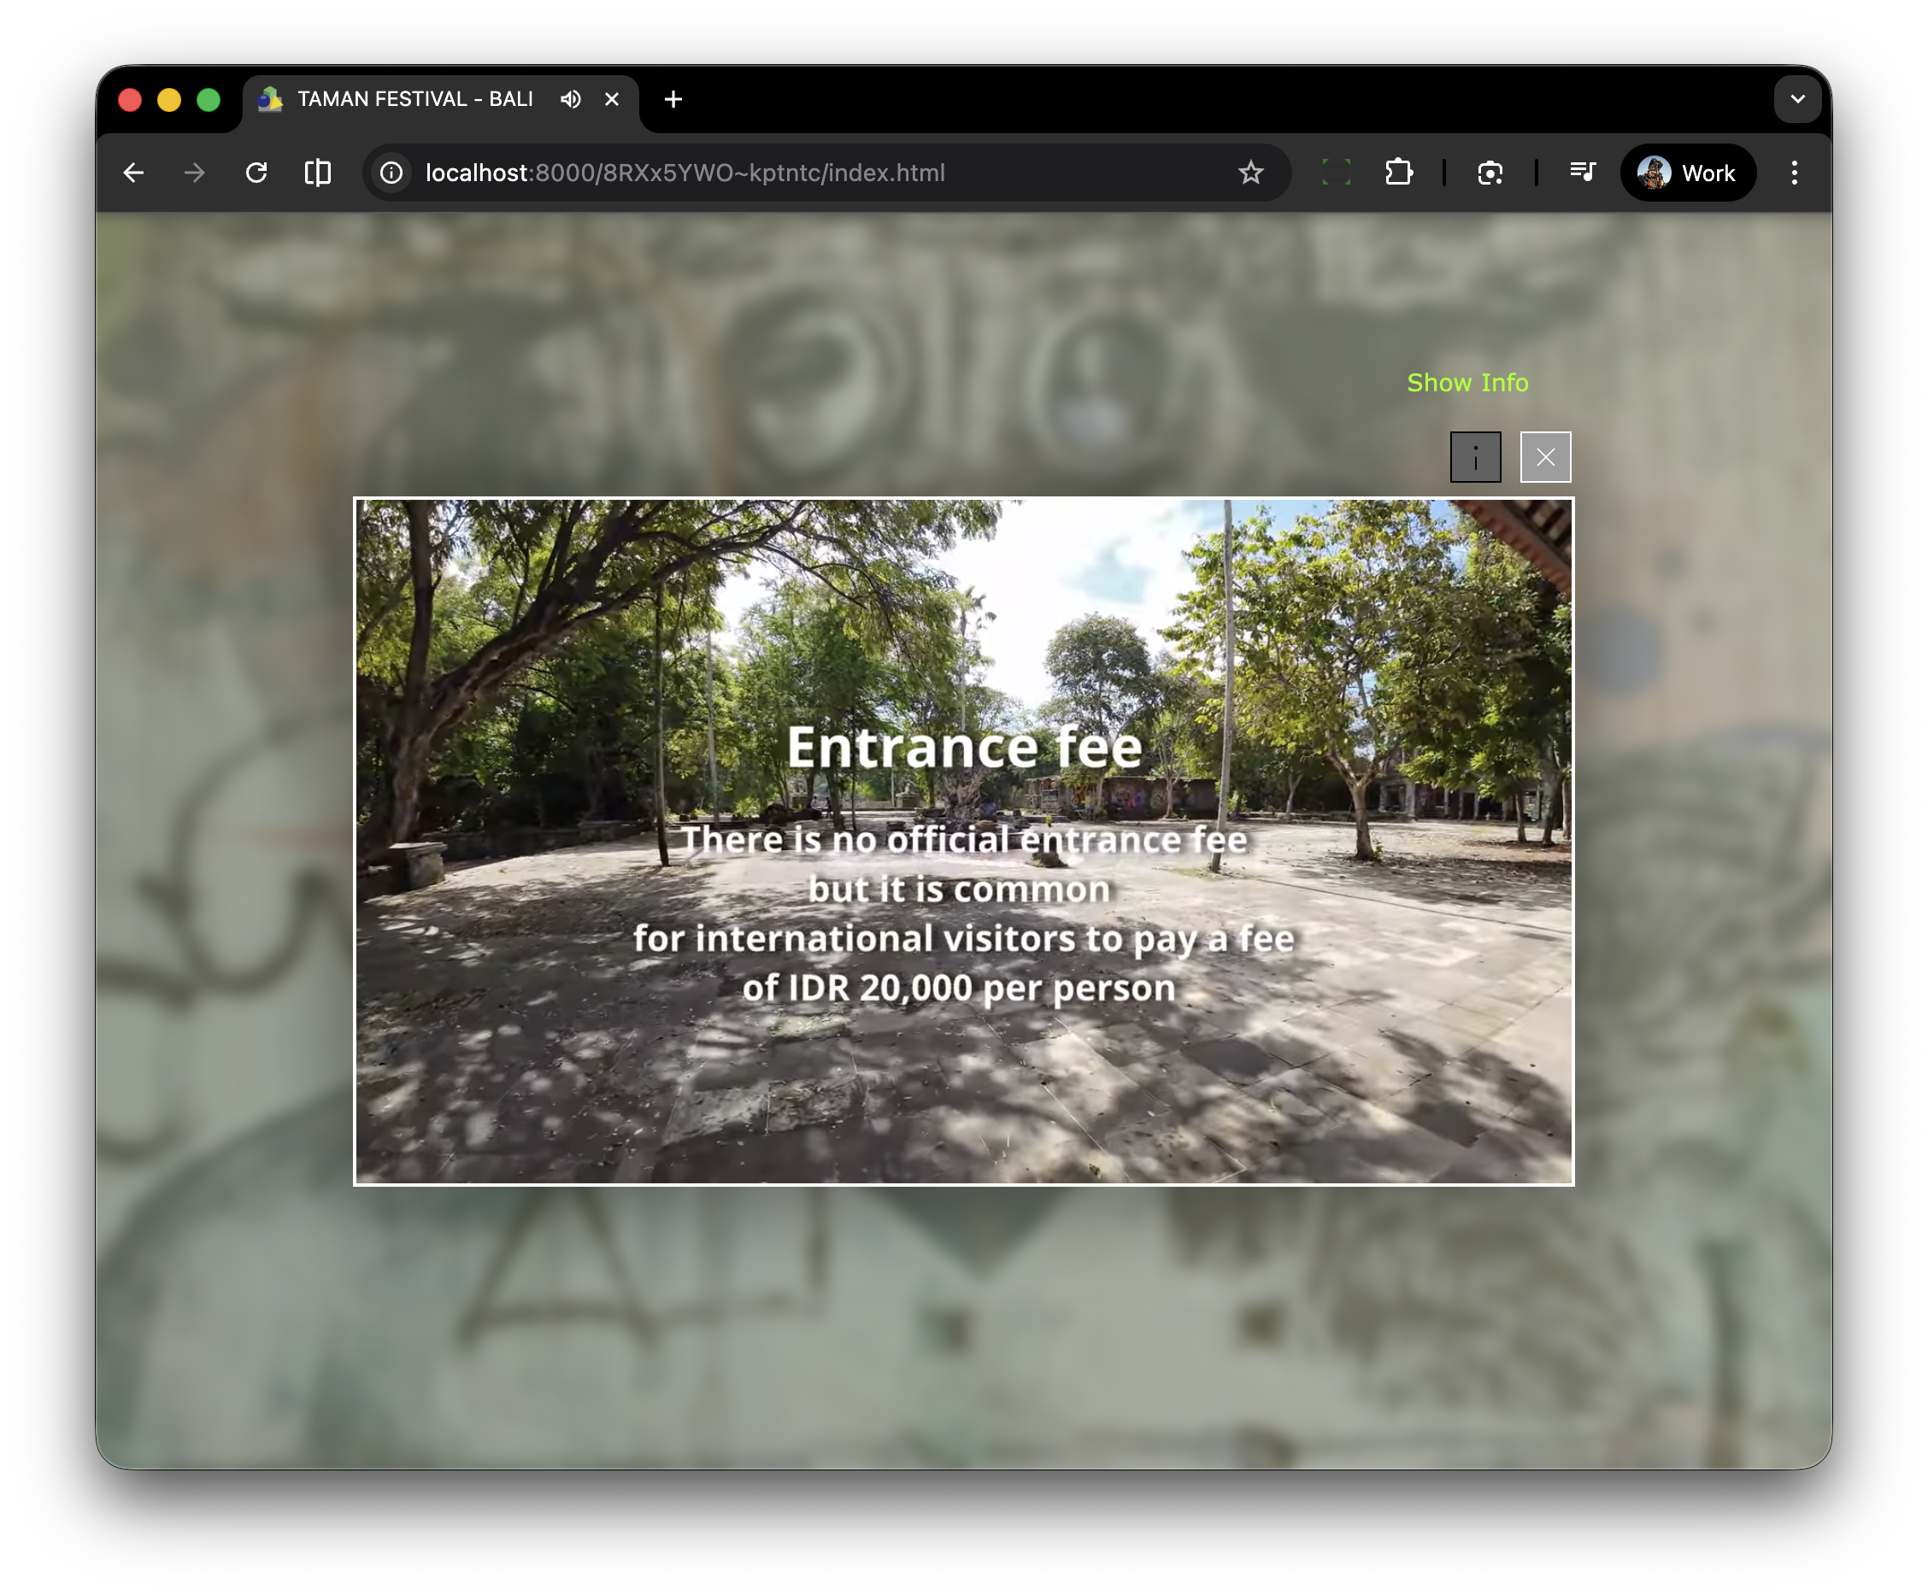The image size is (1928, 1596).
Task: Click the forward navigation arrow
Action: point(195,173)
